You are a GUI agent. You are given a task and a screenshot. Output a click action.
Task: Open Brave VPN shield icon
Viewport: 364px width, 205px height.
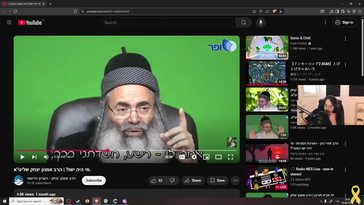click(354, 11)
